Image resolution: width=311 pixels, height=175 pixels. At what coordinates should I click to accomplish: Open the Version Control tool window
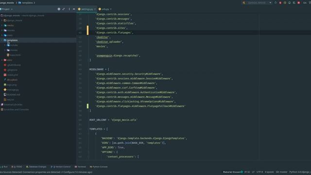tap(61, 167)
